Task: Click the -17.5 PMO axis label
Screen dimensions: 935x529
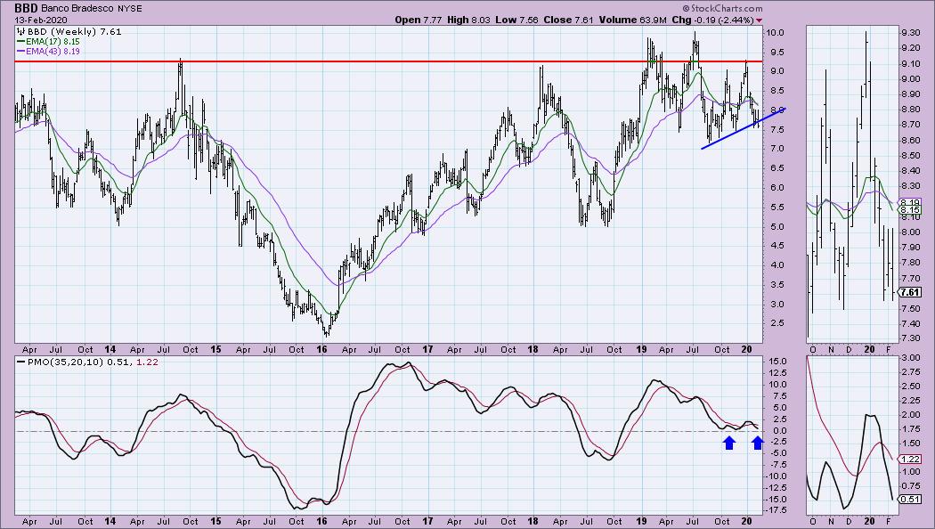Action: click(776, 510)
